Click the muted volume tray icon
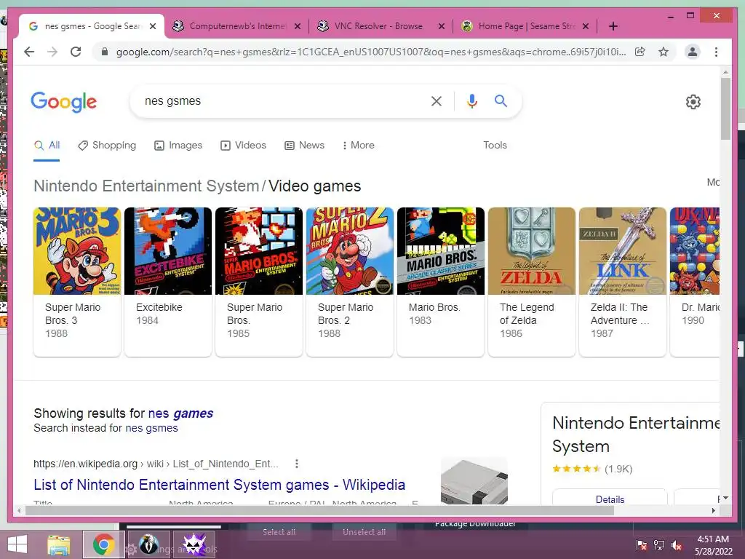The width and height of the screenshot is (745, 559). [x=677, y=545]
